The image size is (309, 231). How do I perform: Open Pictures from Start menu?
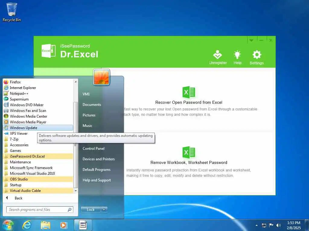coord(89,115)
